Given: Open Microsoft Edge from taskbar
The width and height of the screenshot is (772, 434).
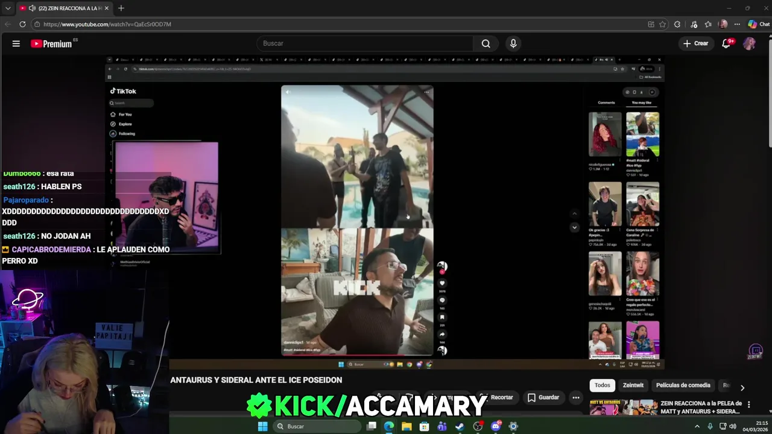Looking at the screenshot, I should coord(389,426).
